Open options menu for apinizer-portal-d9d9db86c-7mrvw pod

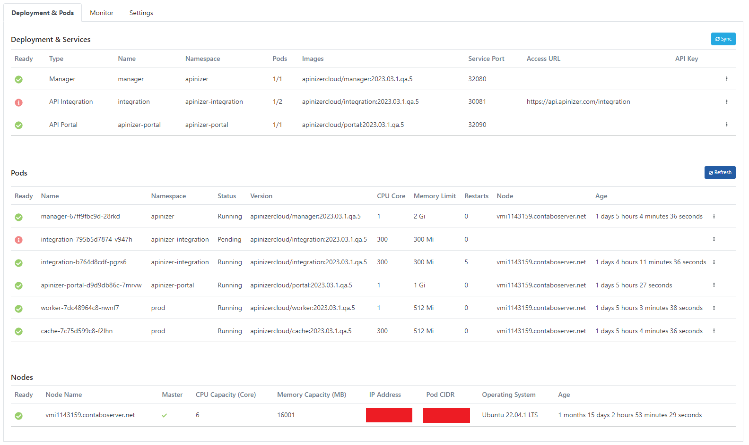tap(714, 285)
